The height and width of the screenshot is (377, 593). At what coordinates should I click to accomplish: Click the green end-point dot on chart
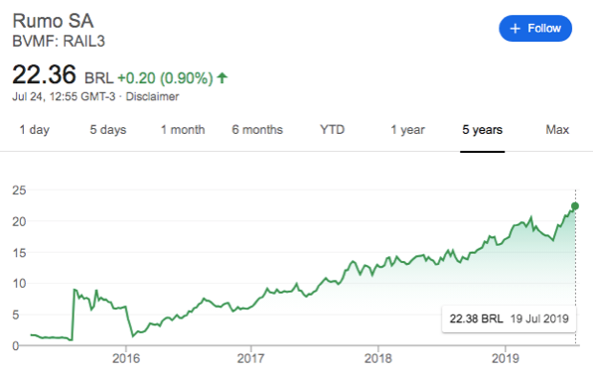575,206
